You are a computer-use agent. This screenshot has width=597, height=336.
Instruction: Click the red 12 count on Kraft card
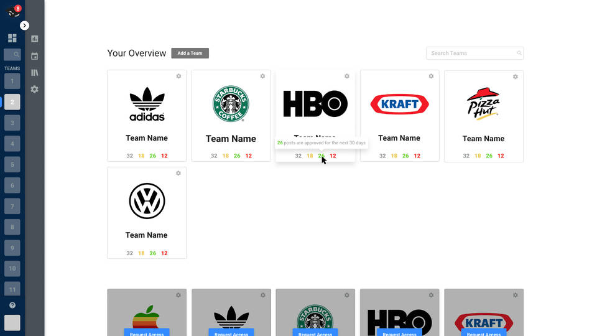point(417,156)
